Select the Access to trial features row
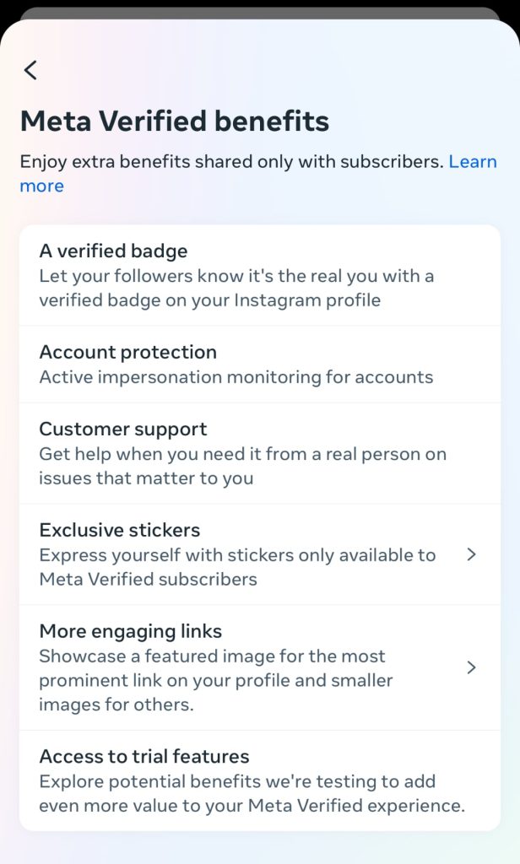520x864 pixels. click(x=253, y=780)
